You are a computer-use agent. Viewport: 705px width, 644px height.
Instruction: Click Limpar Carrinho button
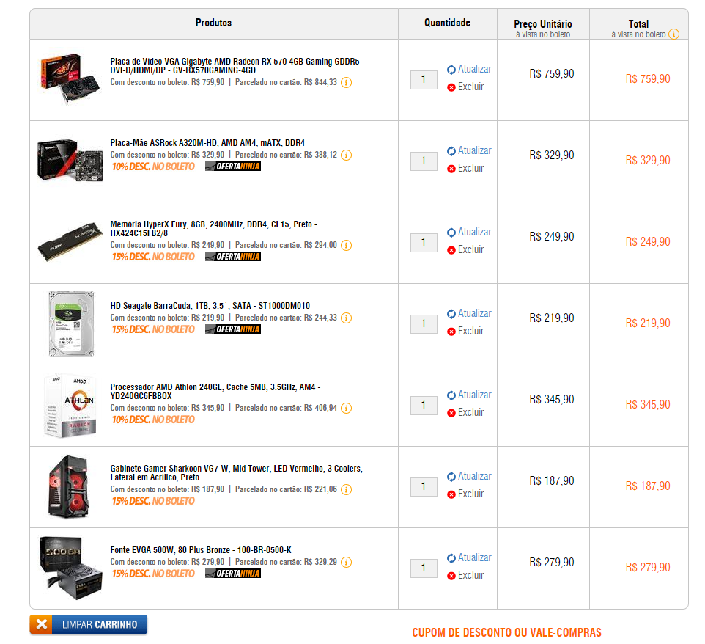89,625
